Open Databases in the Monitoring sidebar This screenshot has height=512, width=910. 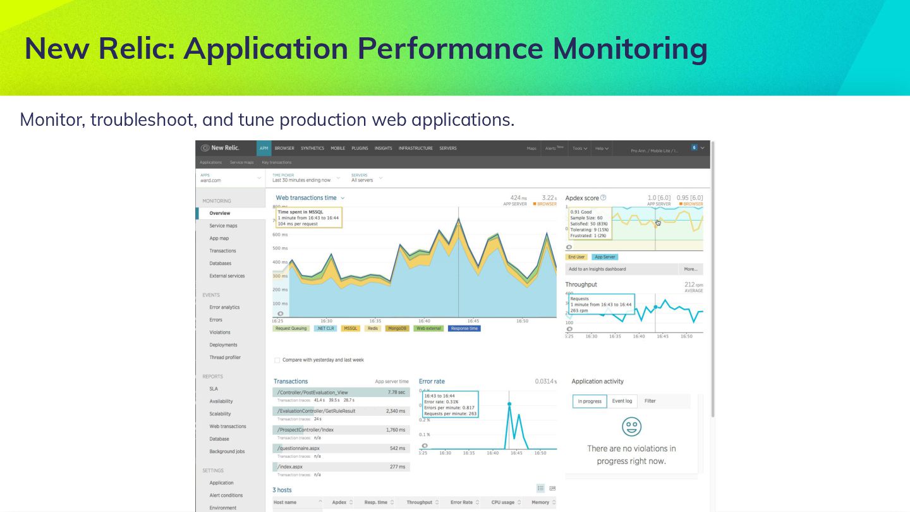coord(221,264)
